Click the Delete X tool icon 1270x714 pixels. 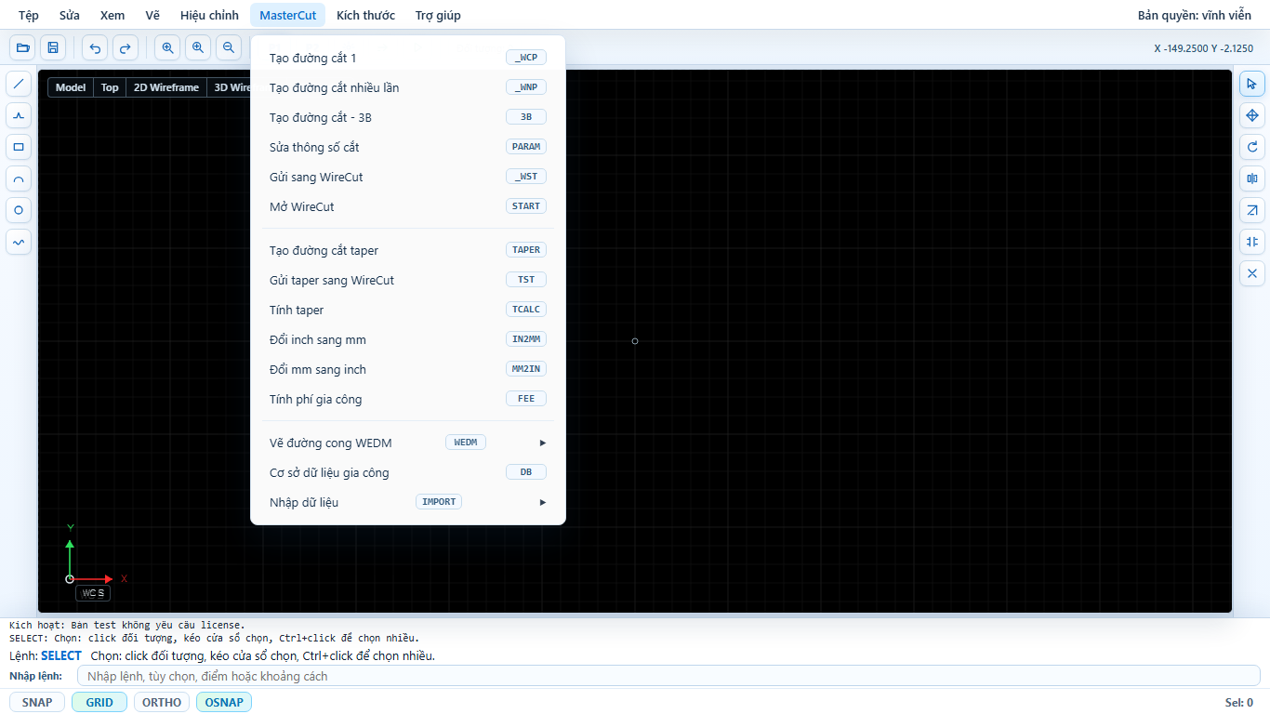[x=1251, y=273]
